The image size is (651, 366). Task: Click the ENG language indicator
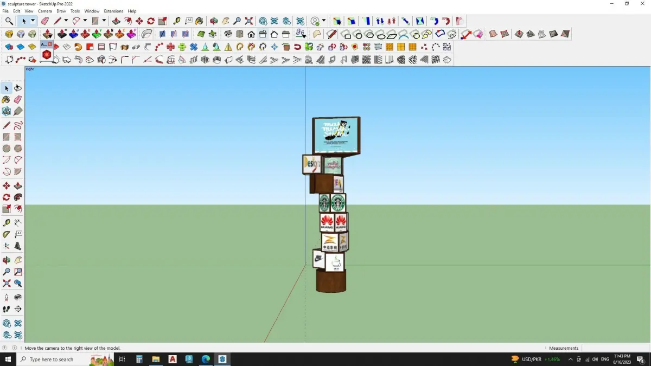(605, 359)
